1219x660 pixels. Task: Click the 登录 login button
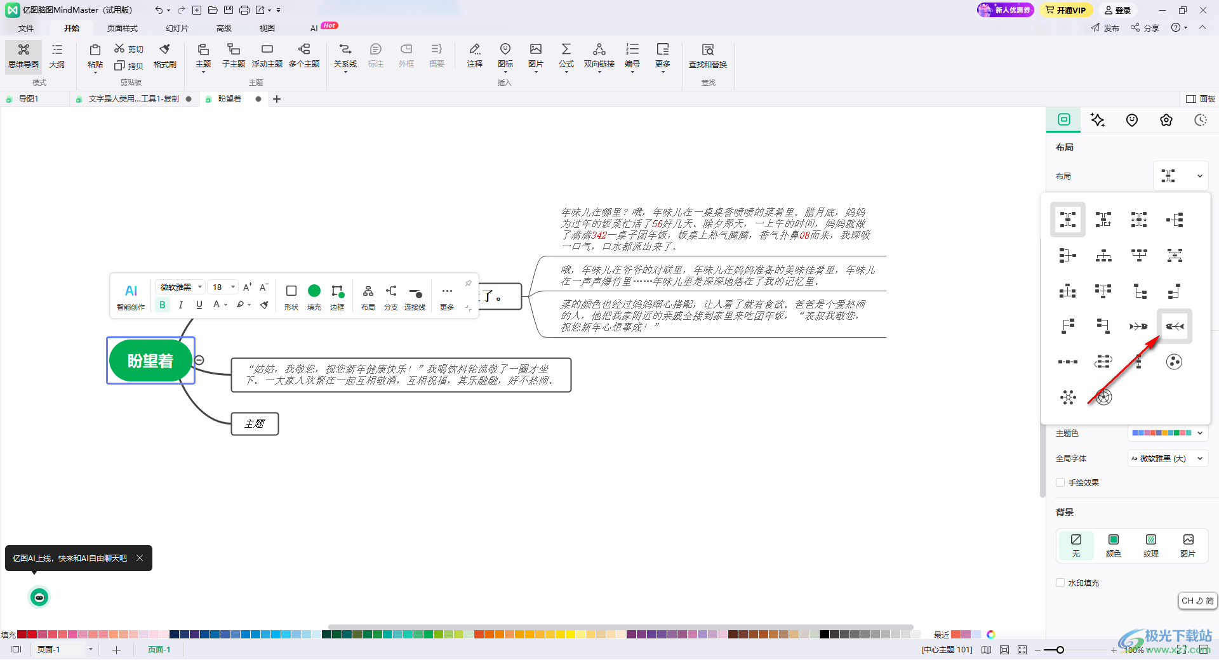(x=1118, y=10)
